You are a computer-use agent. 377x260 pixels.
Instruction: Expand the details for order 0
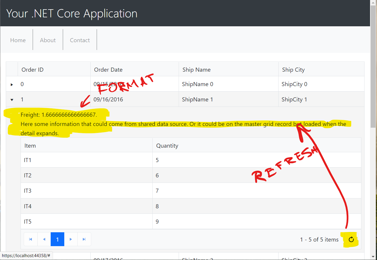[12, 84]
